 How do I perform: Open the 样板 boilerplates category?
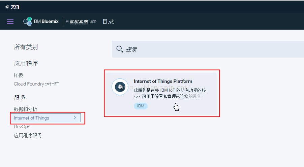tap(19, 75)
